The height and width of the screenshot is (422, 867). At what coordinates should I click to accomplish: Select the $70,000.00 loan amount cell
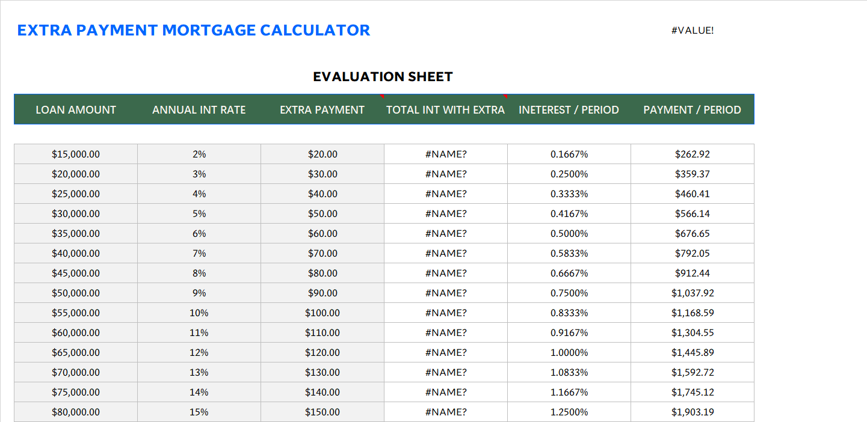coord(76,372)
